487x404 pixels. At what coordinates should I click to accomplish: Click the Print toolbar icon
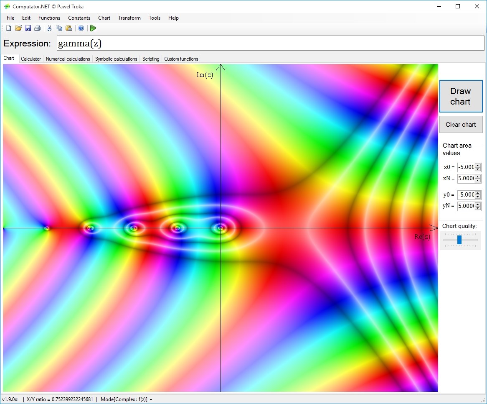pos(38,28)
